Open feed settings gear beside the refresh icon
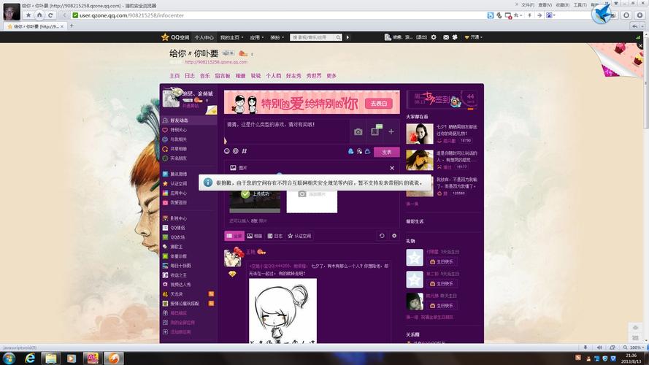649x365 pixels. pos(394,236)
